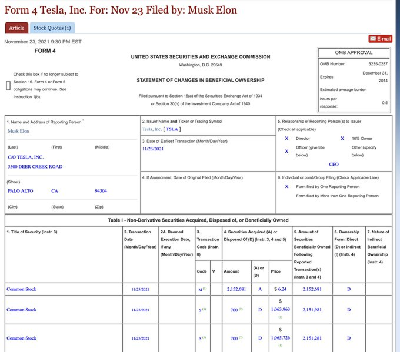400x352 pixels.
Task: Select the C/O TESLA, INC. address line
Action: point(25,157)
